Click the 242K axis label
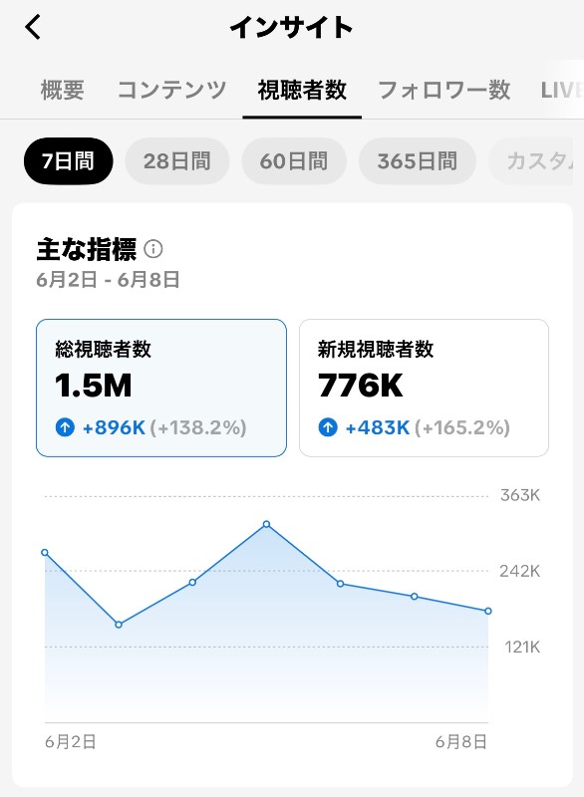This screenshot has height=797, width=584. [520, 571]
